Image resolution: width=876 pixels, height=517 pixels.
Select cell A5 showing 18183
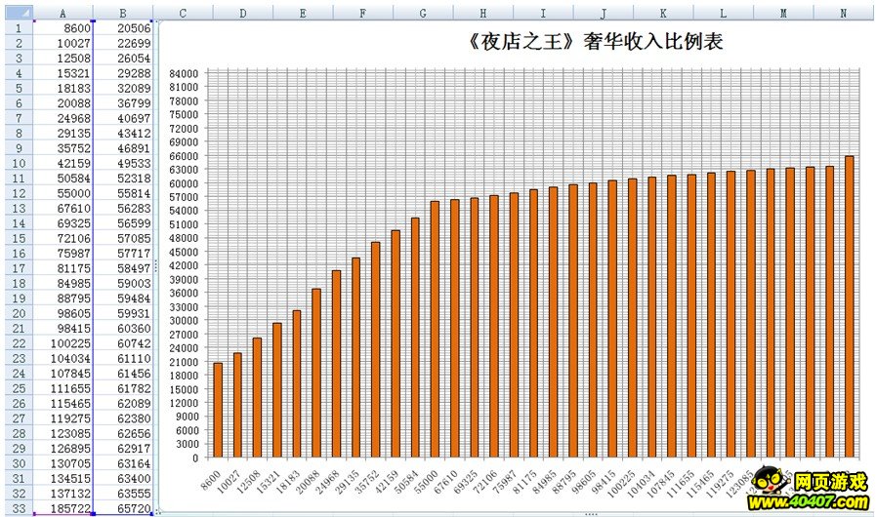click(63, 88)
